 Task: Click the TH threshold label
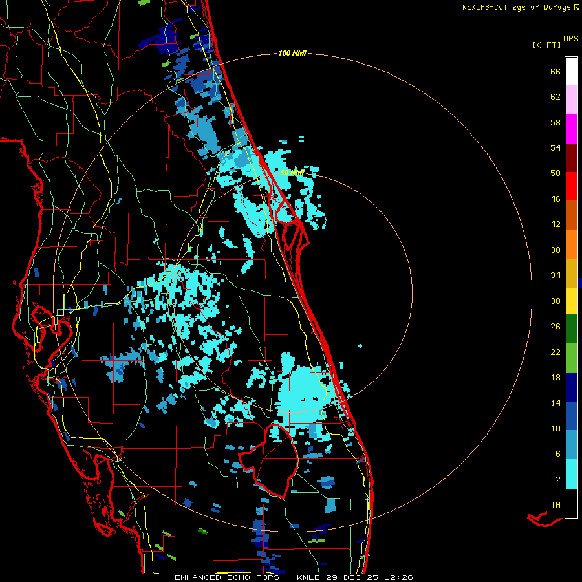[x=555, y=505]
